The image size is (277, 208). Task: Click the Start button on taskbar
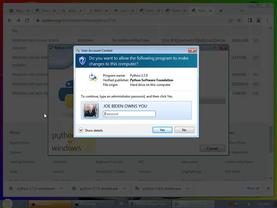[7, 203]
